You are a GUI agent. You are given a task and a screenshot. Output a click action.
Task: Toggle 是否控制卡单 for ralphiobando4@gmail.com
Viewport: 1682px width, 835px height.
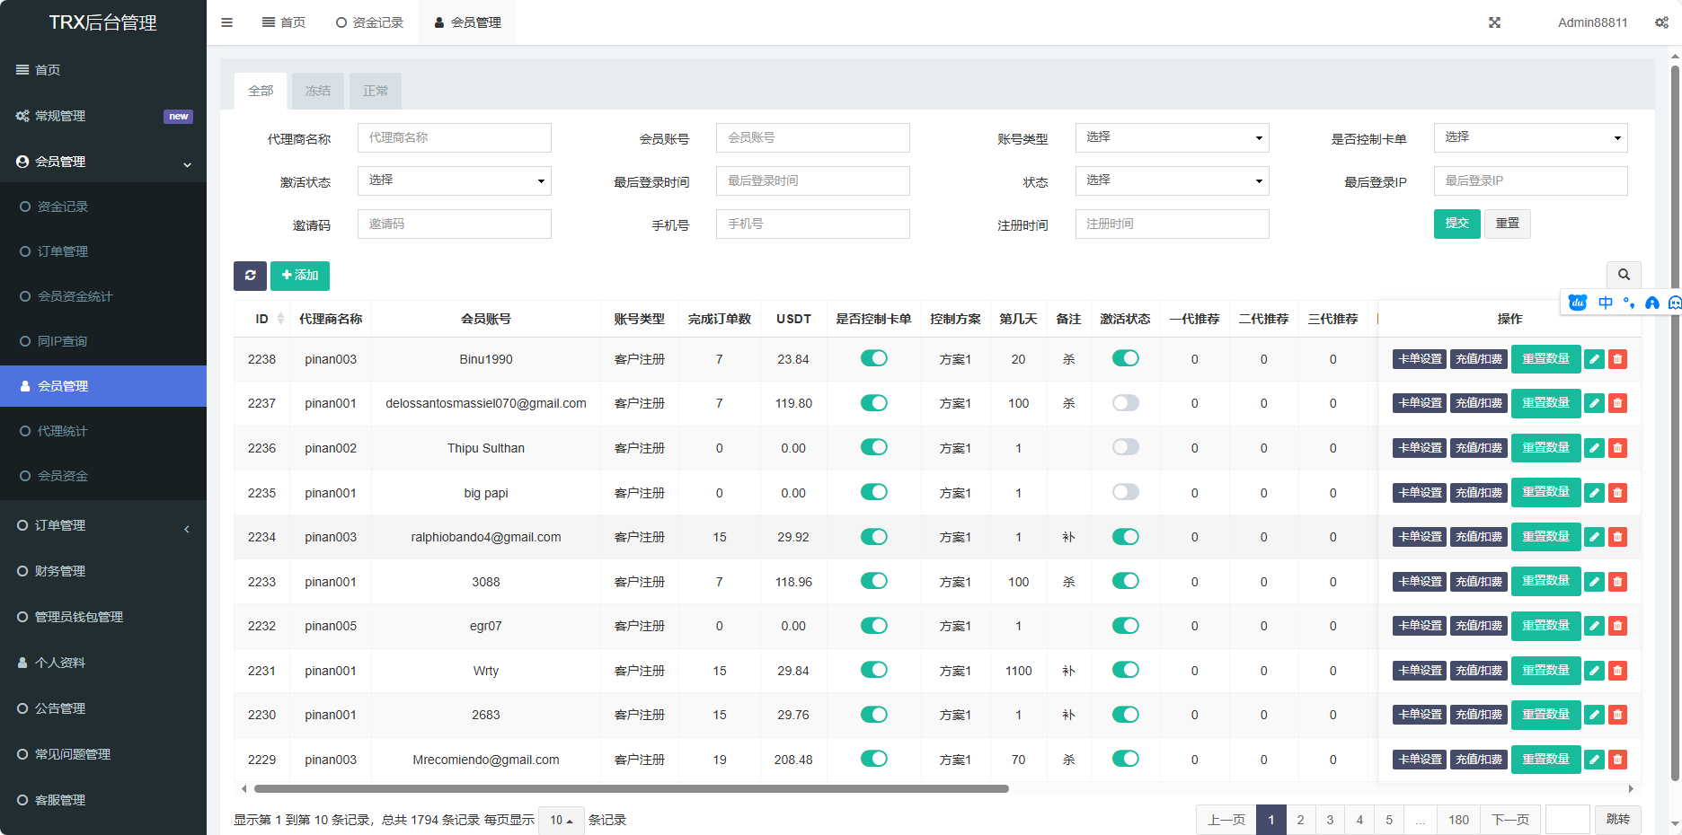point(873,537)
